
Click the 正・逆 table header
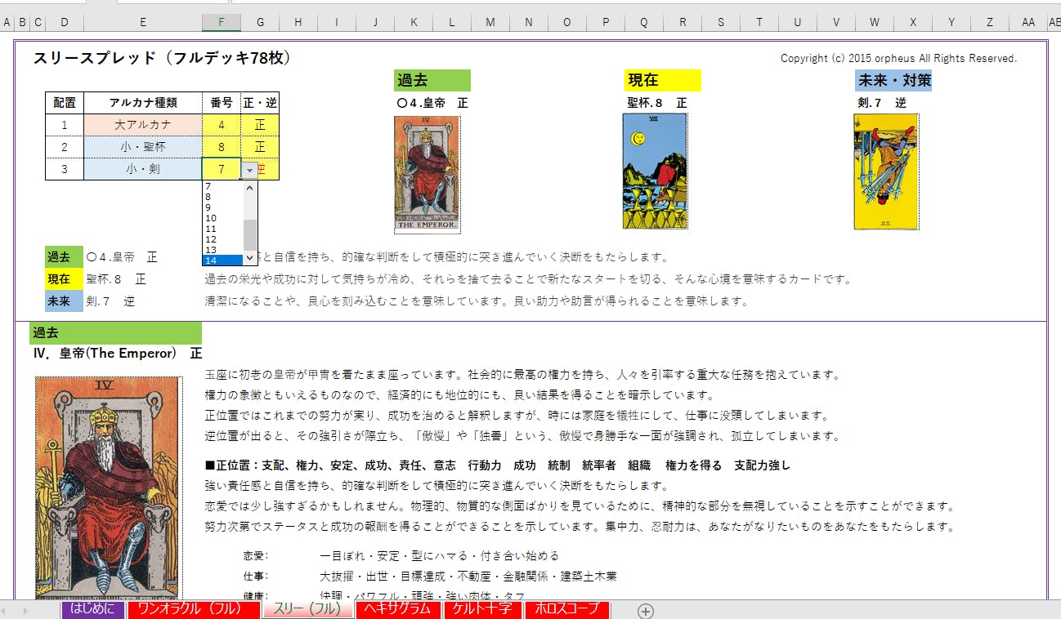click(260, 103)
